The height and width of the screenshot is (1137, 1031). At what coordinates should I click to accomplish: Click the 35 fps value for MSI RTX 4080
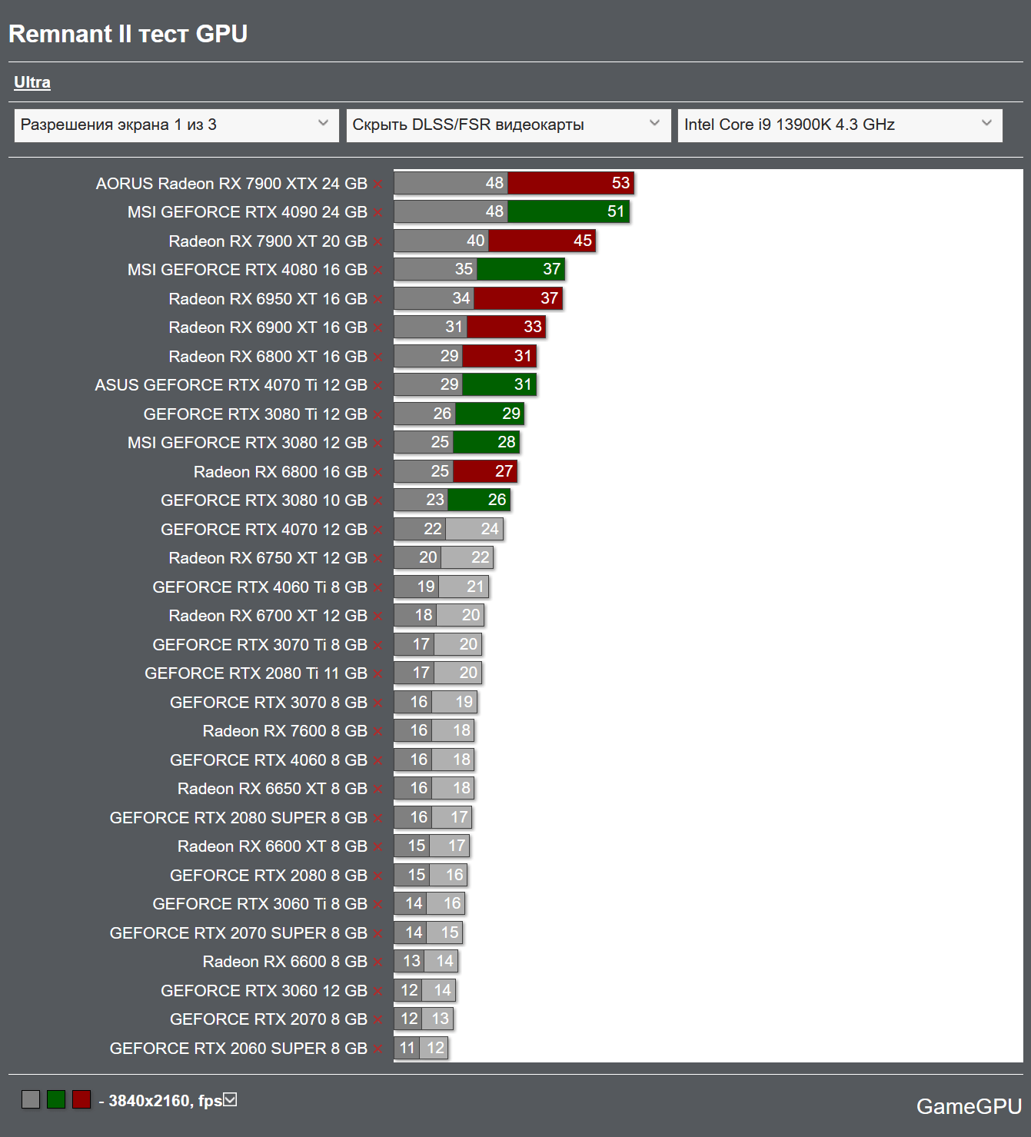click(x=464, y=269)
